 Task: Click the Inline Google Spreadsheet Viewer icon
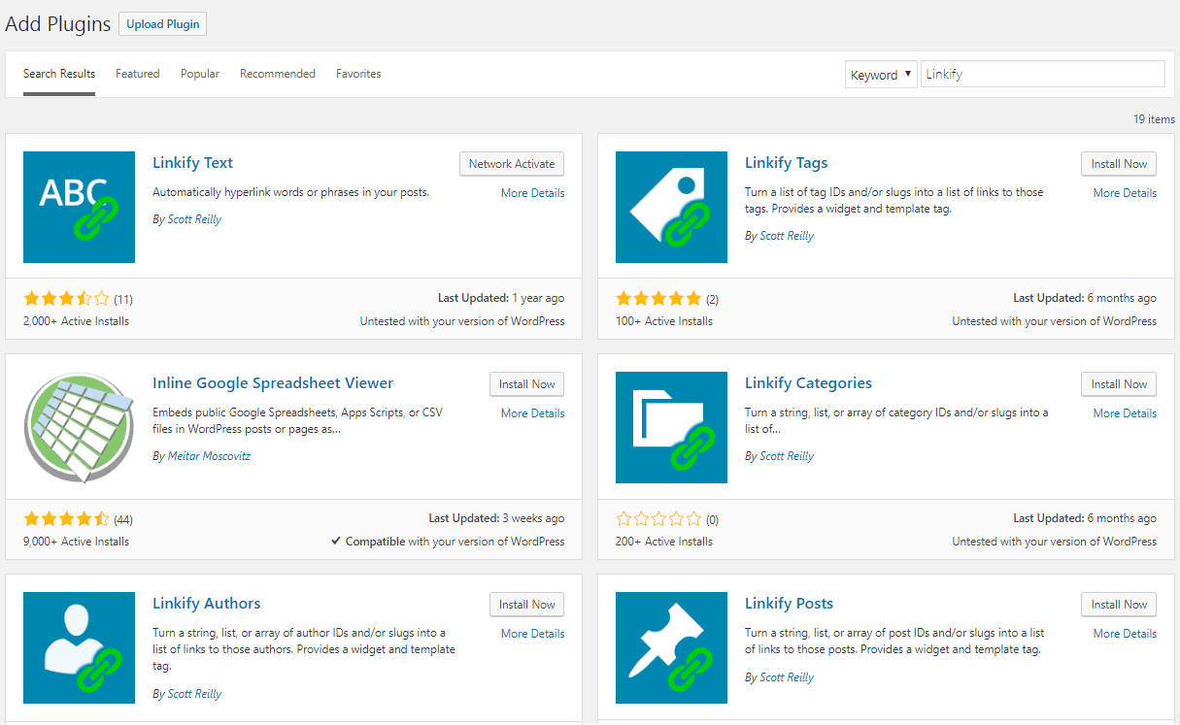pos(79,427)
